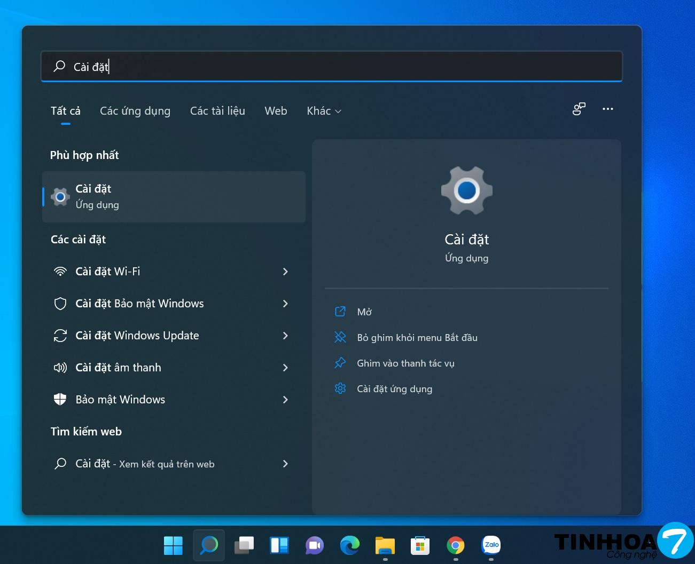
Task: Click the Windows Start button on taskbar
Action: pyautogui.click(x=173, y=545)
